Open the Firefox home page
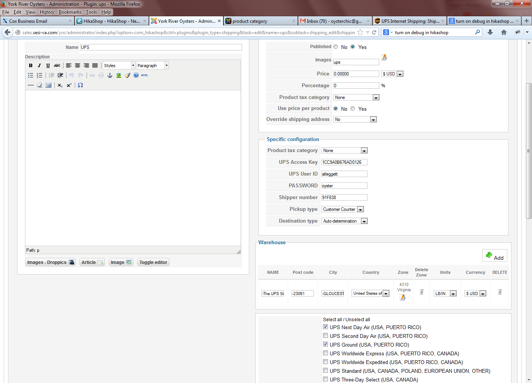This screenshot has height=383, width=532. pos(504,33)
